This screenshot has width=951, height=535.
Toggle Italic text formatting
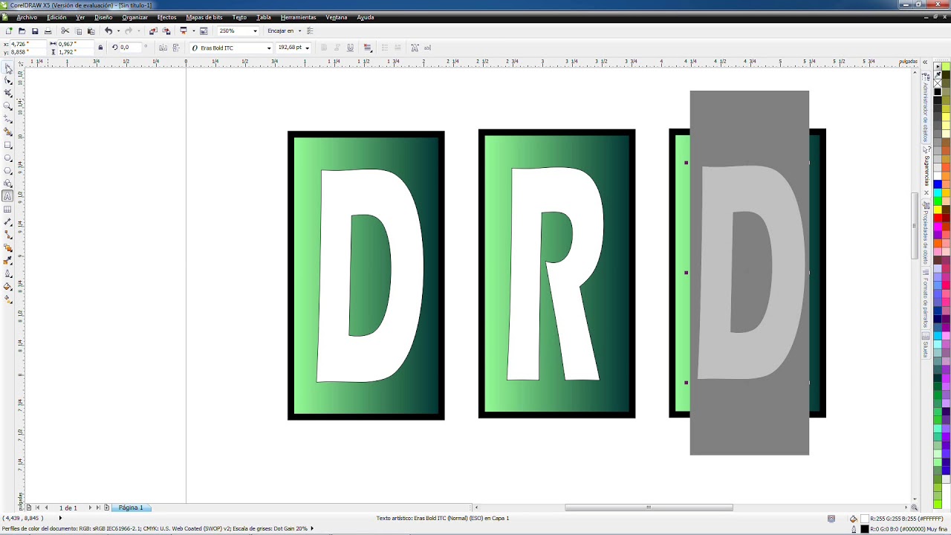(337, 48)
